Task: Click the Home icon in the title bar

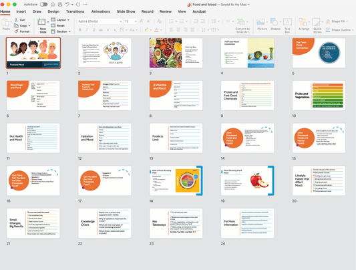Action: pos(53,4)
